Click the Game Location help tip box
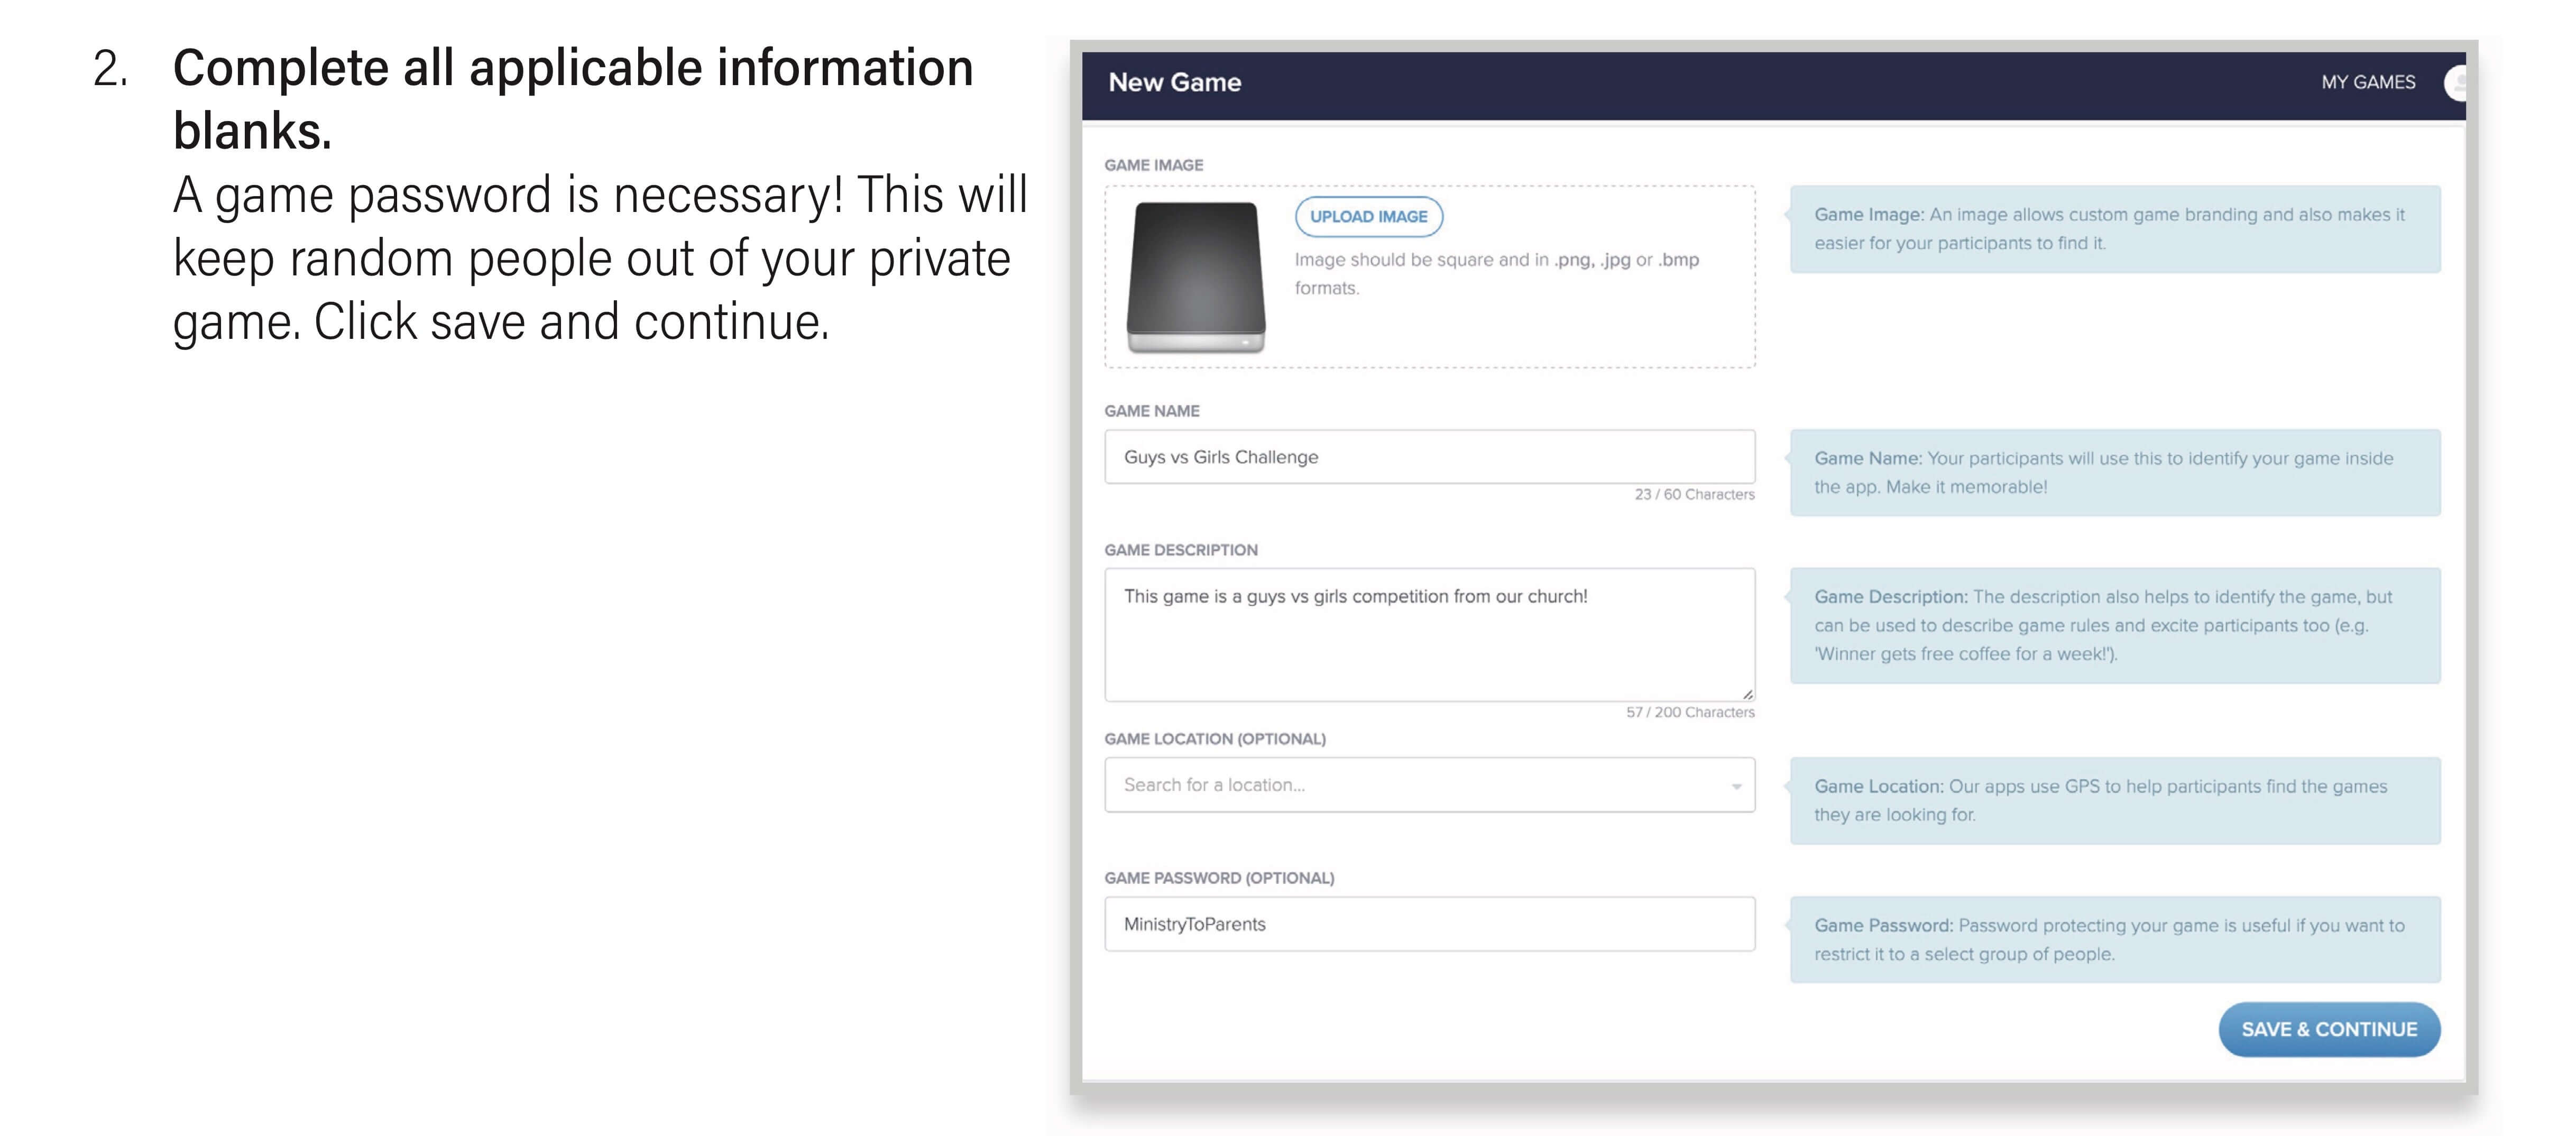2576x1136 pixels. point(2114,801)
